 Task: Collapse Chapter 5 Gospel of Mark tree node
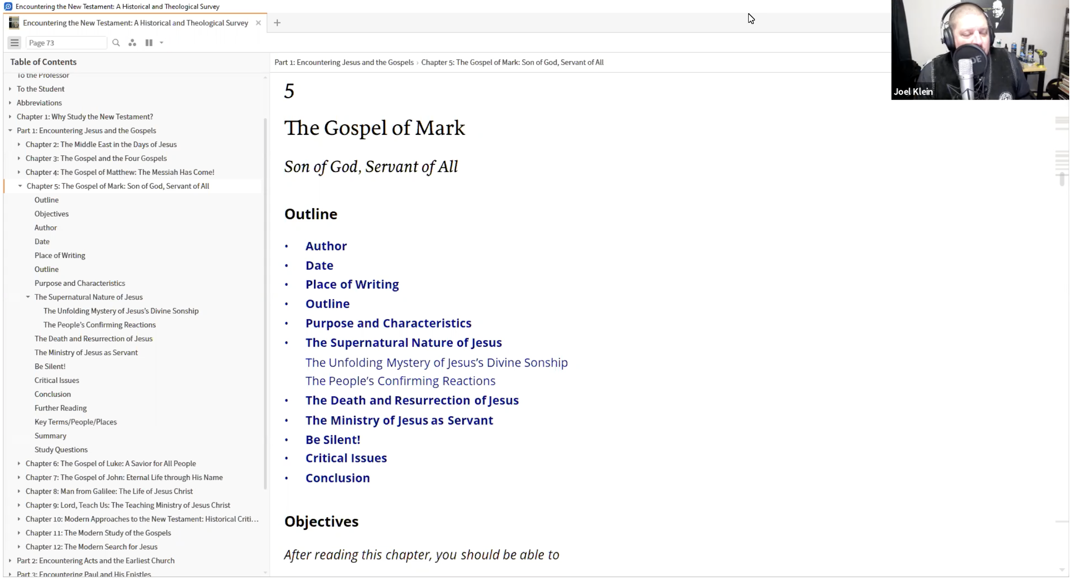click(20, 186)
